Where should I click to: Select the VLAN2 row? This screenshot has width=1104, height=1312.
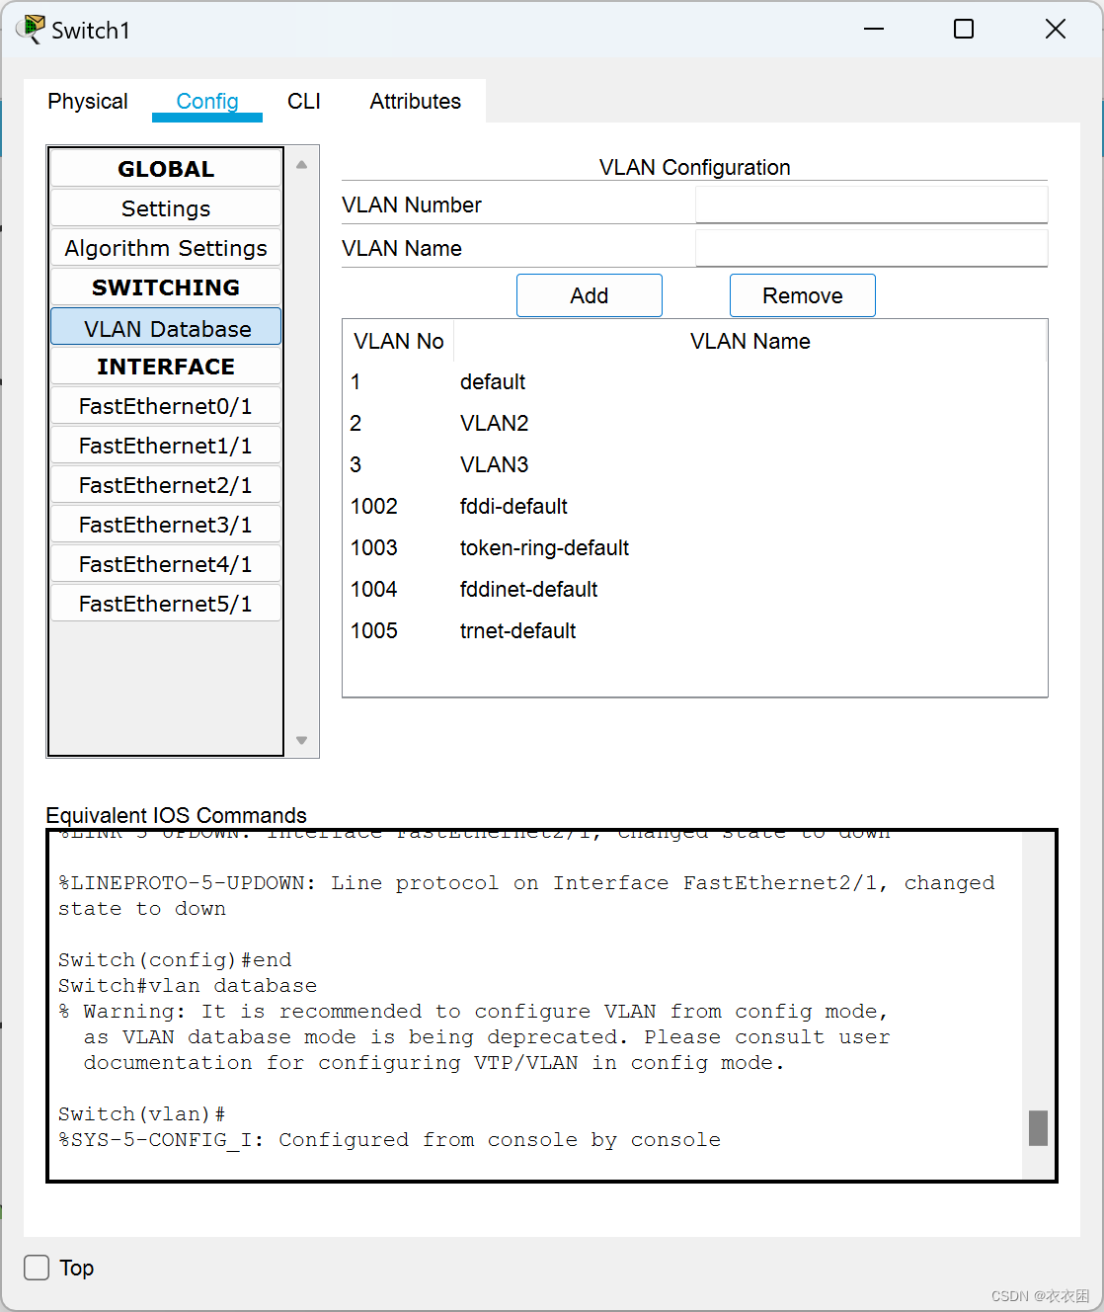click(695, 423)
